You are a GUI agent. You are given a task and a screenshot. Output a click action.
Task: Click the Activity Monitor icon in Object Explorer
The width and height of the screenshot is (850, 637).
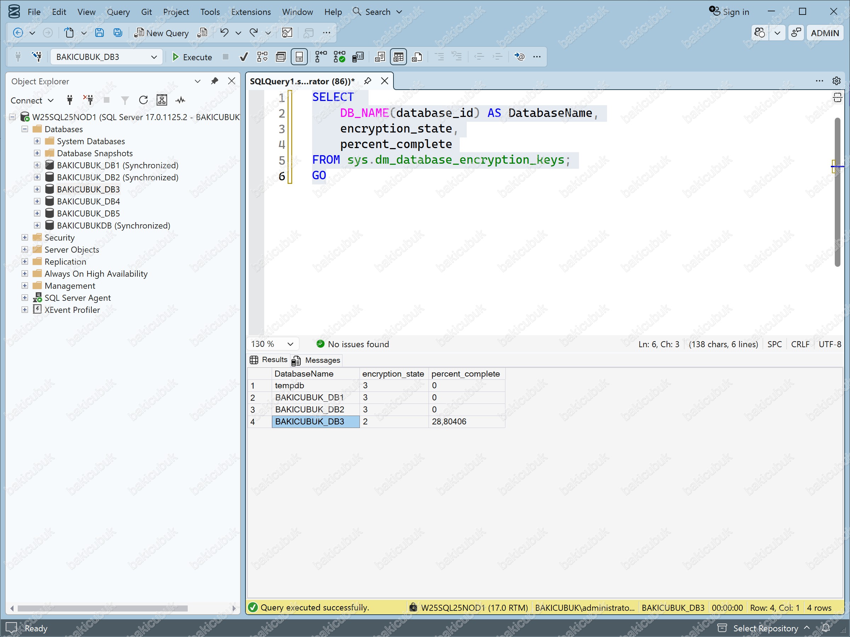(180, 100)
